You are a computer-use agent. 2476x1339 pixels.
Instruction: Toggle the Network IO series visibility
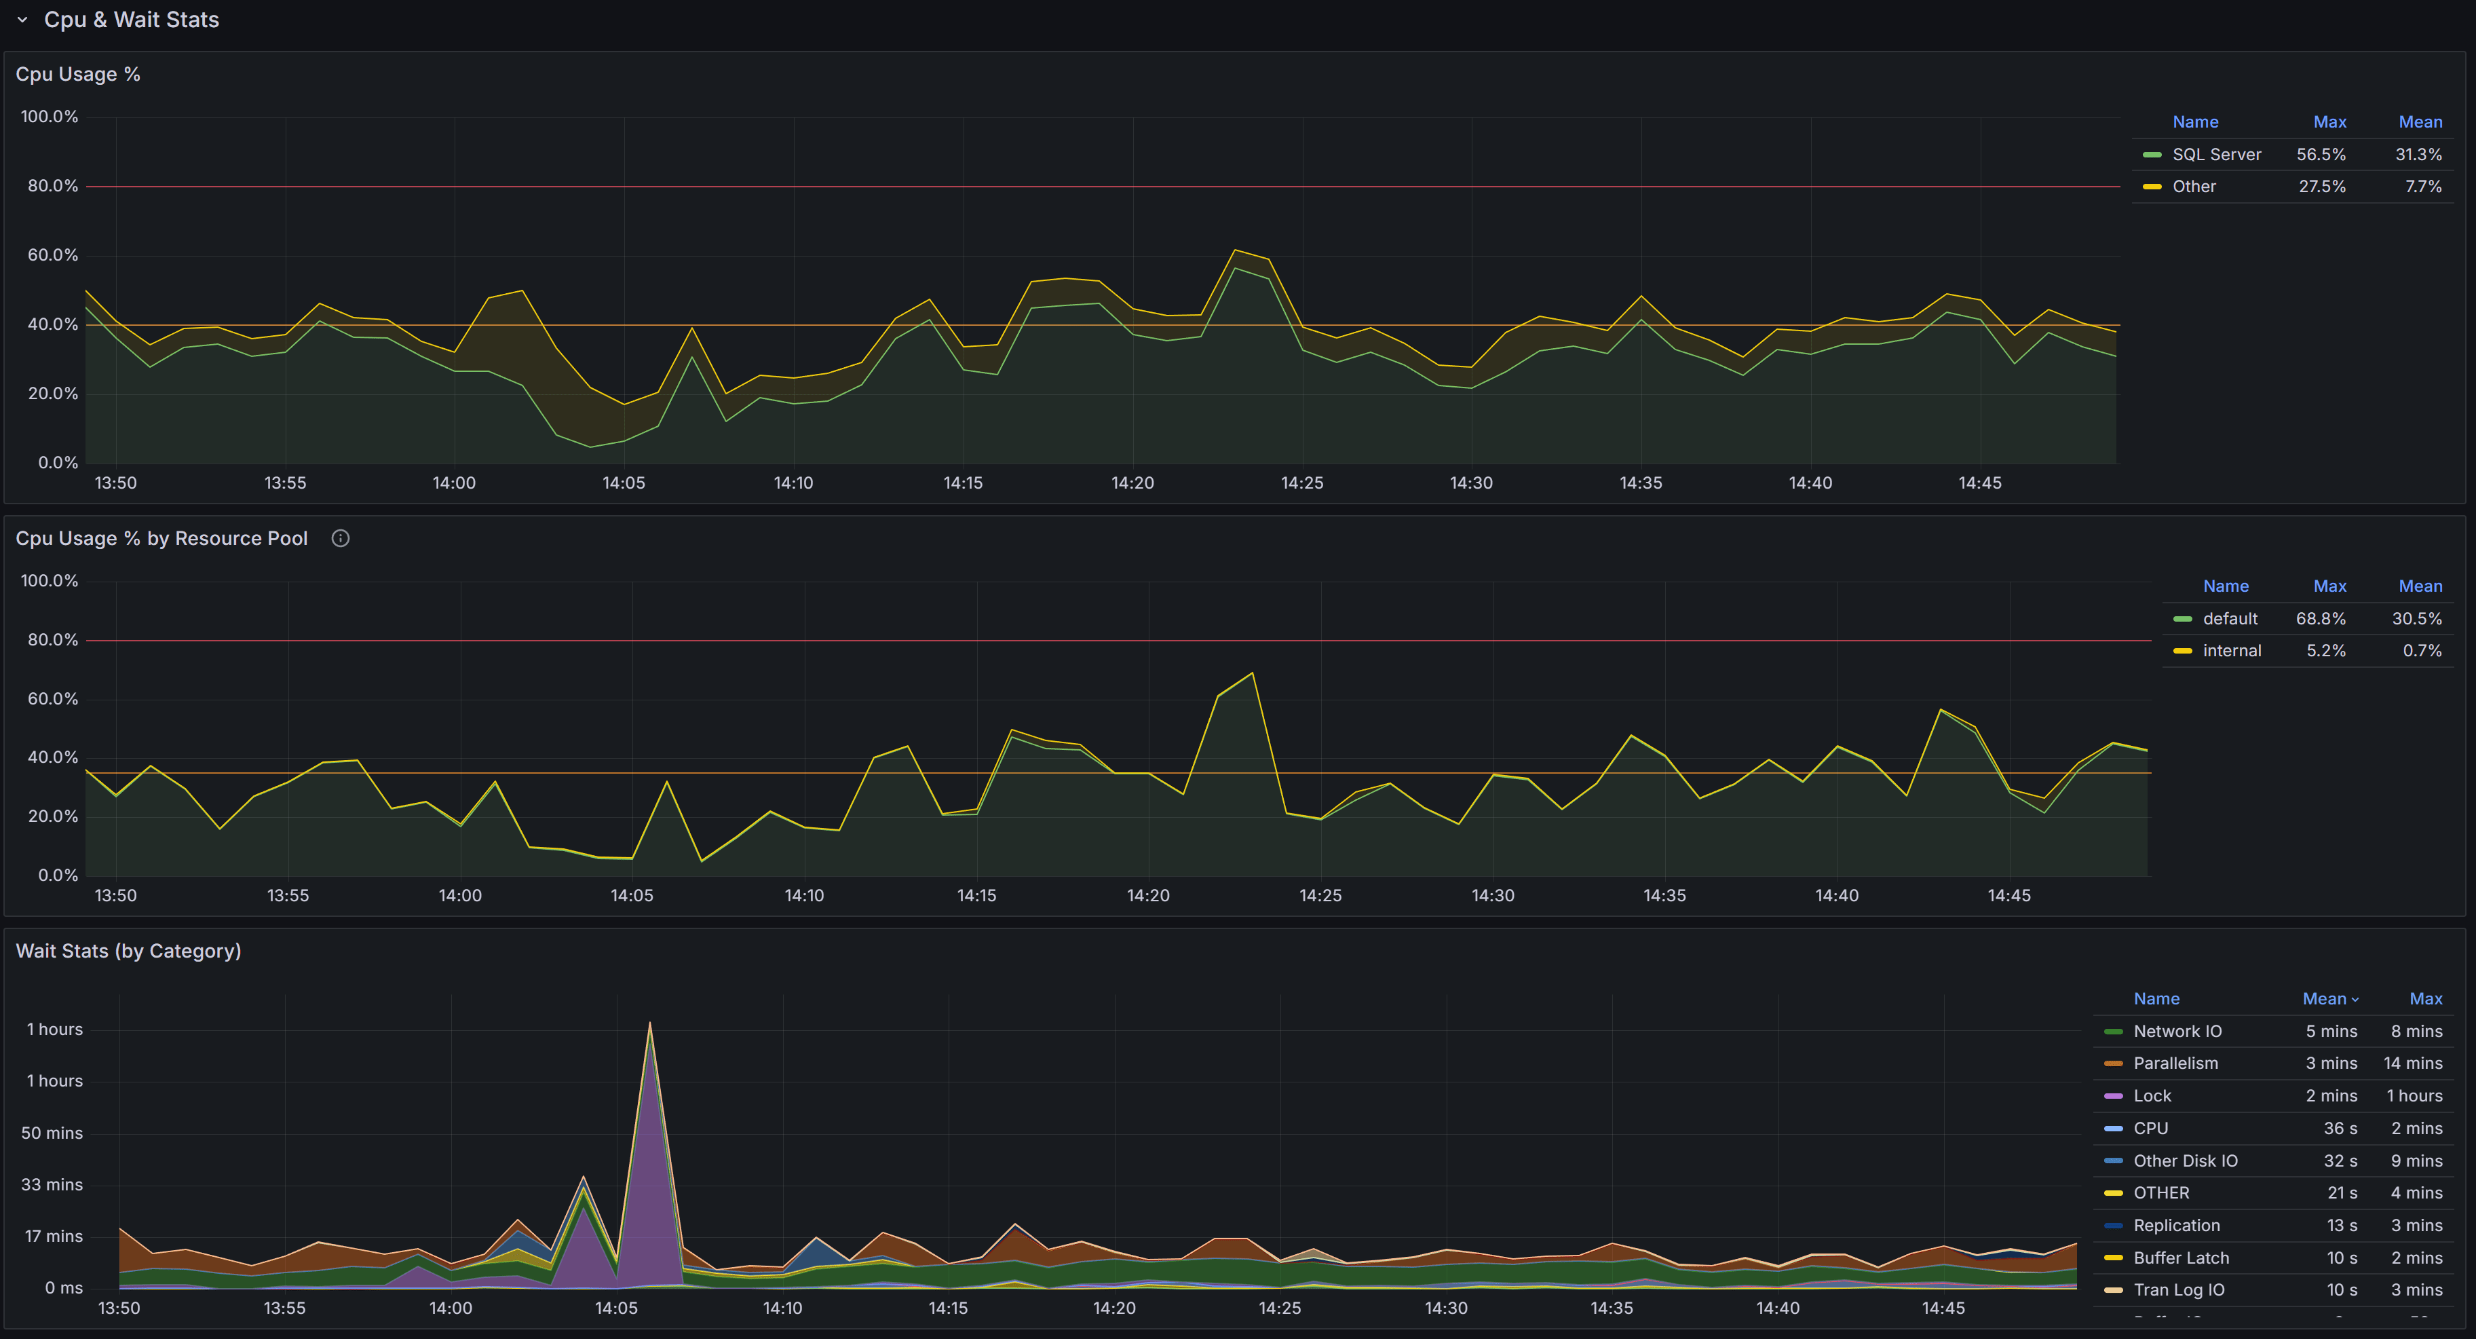(x=2178, y=1030)
